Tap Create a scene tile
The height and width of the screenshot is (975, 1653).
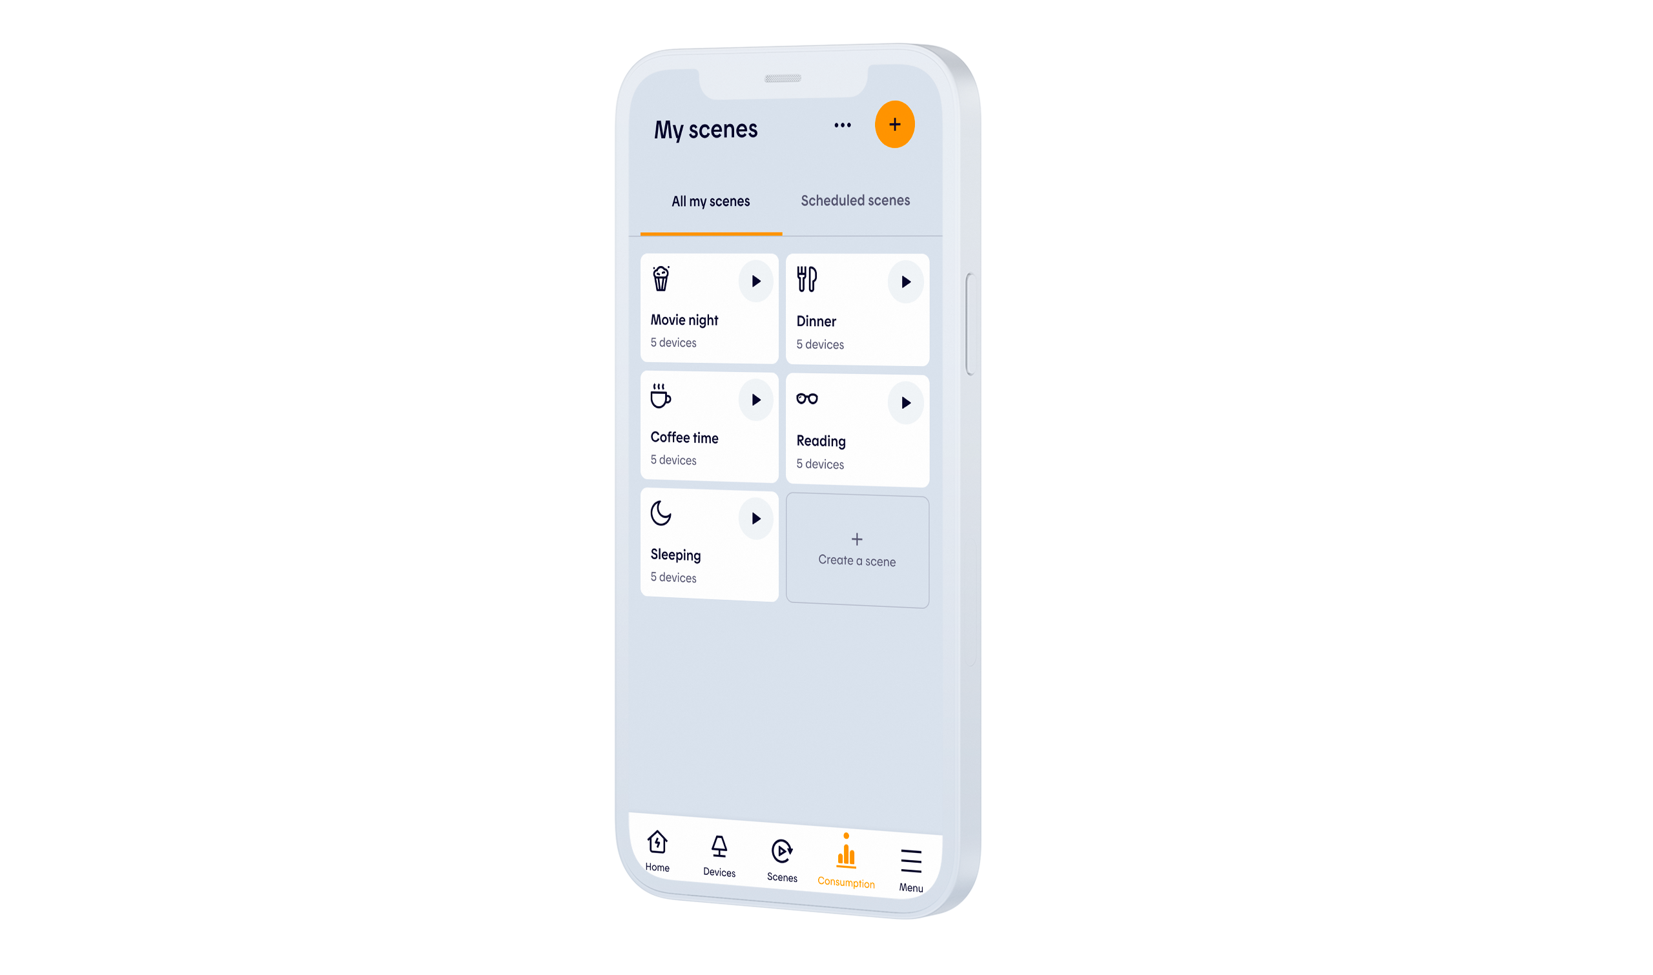pyautogui.click(x=858, y=550)
